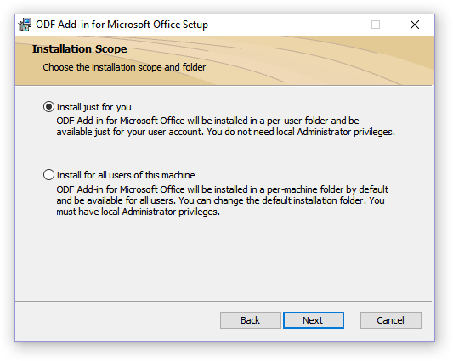Click the empty gray area below the options
The height and width of the screenshot is (361, 453).
coord(224,257)
